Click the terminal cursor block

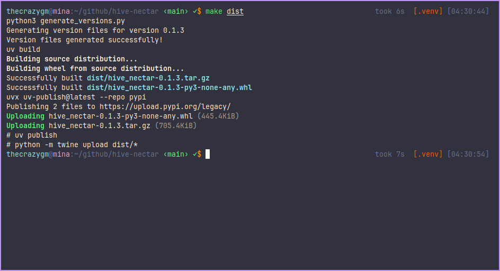tap(208, 154)
